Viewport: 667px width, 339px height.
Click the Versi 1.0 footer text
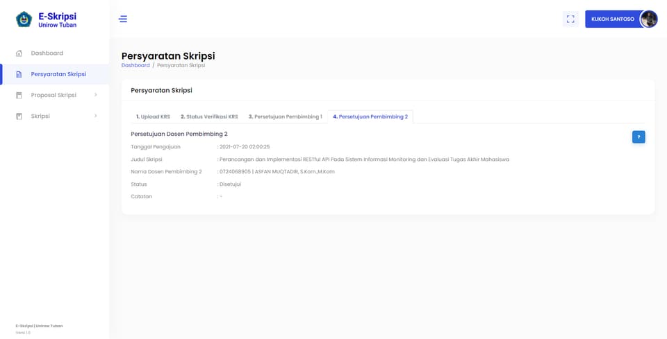click(23, 333)
